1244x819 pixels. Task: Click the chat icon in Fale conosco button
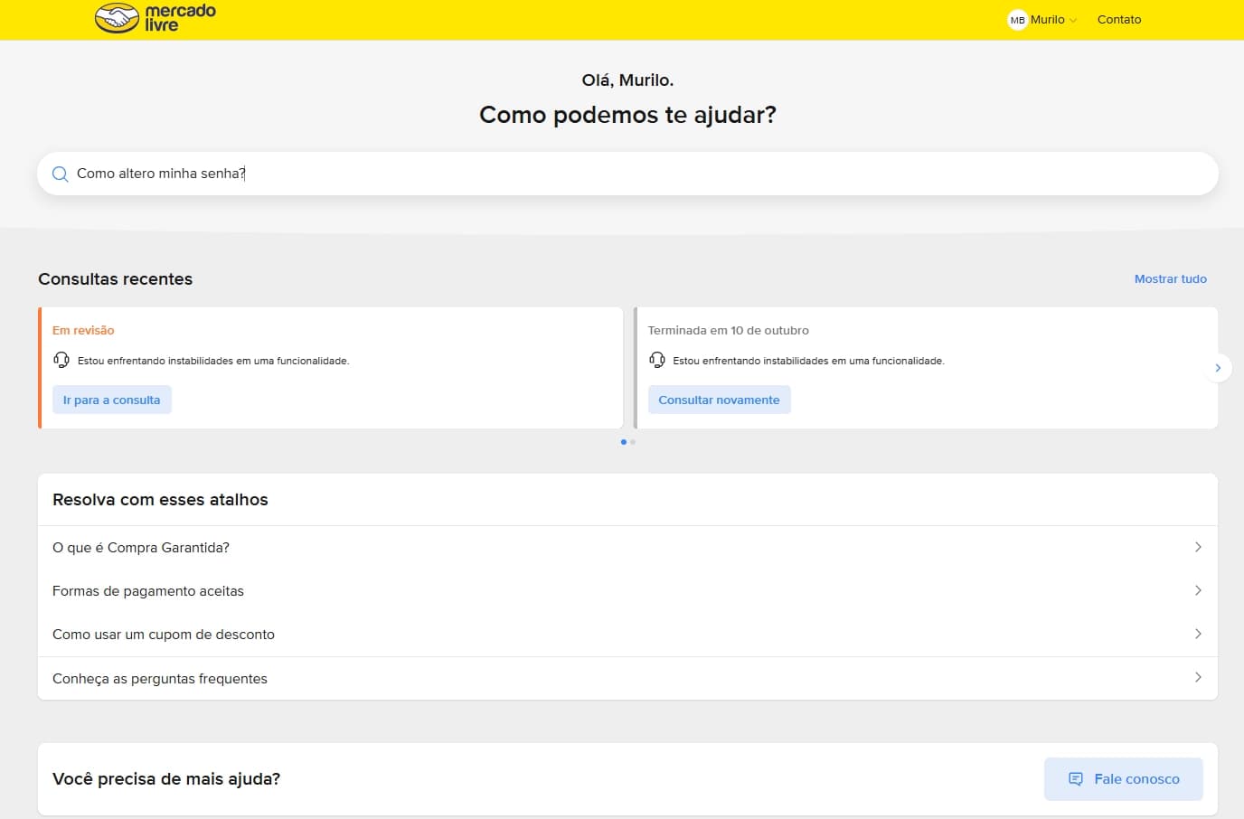(1076, 779)
